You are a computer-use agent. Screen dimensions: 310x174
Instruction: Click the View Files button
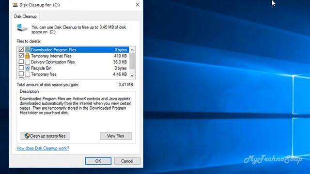(116, 136)
